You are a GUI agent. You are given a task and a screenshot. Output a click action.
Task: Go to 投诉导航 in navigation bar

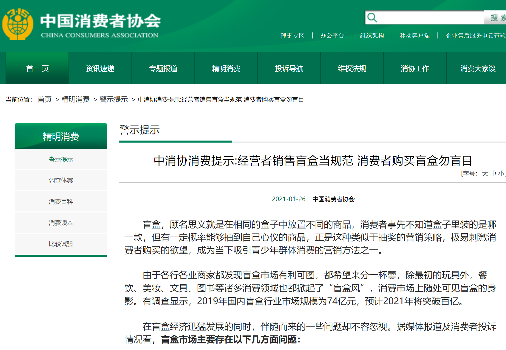pyautogui.click(x=289, y=68)
